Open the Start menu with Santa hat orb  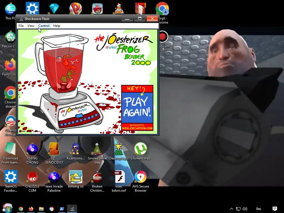7,208
